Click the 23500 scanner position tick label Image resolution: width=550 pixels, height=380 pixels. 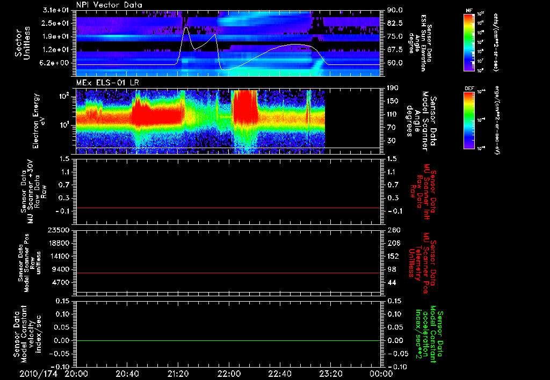click(x=59, y=230)
